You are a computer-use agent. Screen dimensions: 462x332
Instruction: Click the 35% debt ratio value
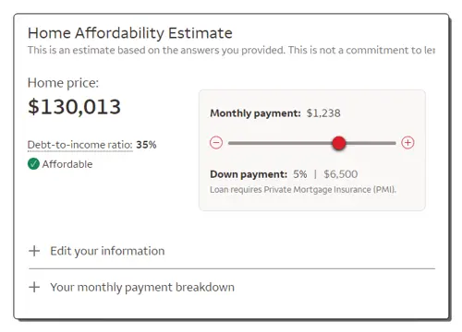click(146, 145)
